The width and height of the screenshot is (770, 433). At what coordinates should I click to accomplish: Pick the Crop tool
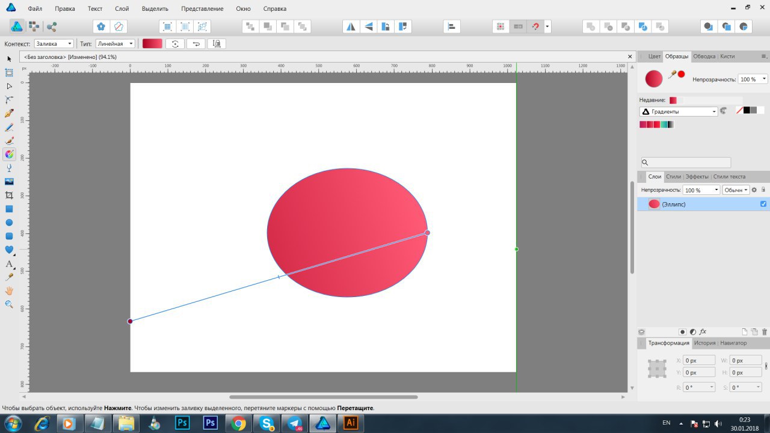[9, 195]
